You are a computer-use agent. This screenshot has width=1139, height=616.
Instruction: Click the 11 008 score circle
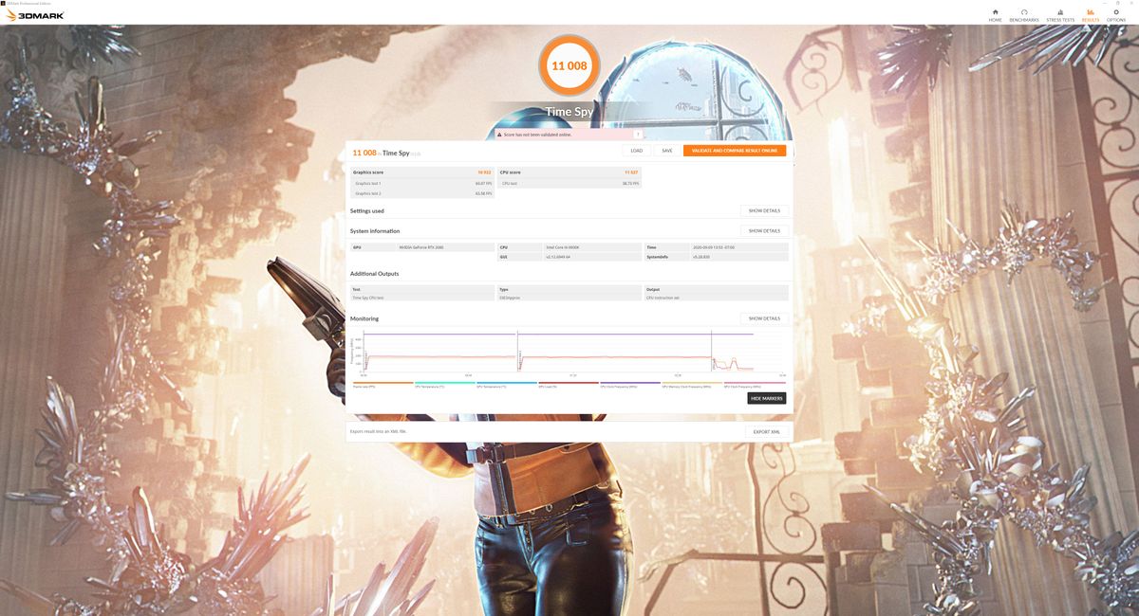pyautogui.click(x=569, y=66)
